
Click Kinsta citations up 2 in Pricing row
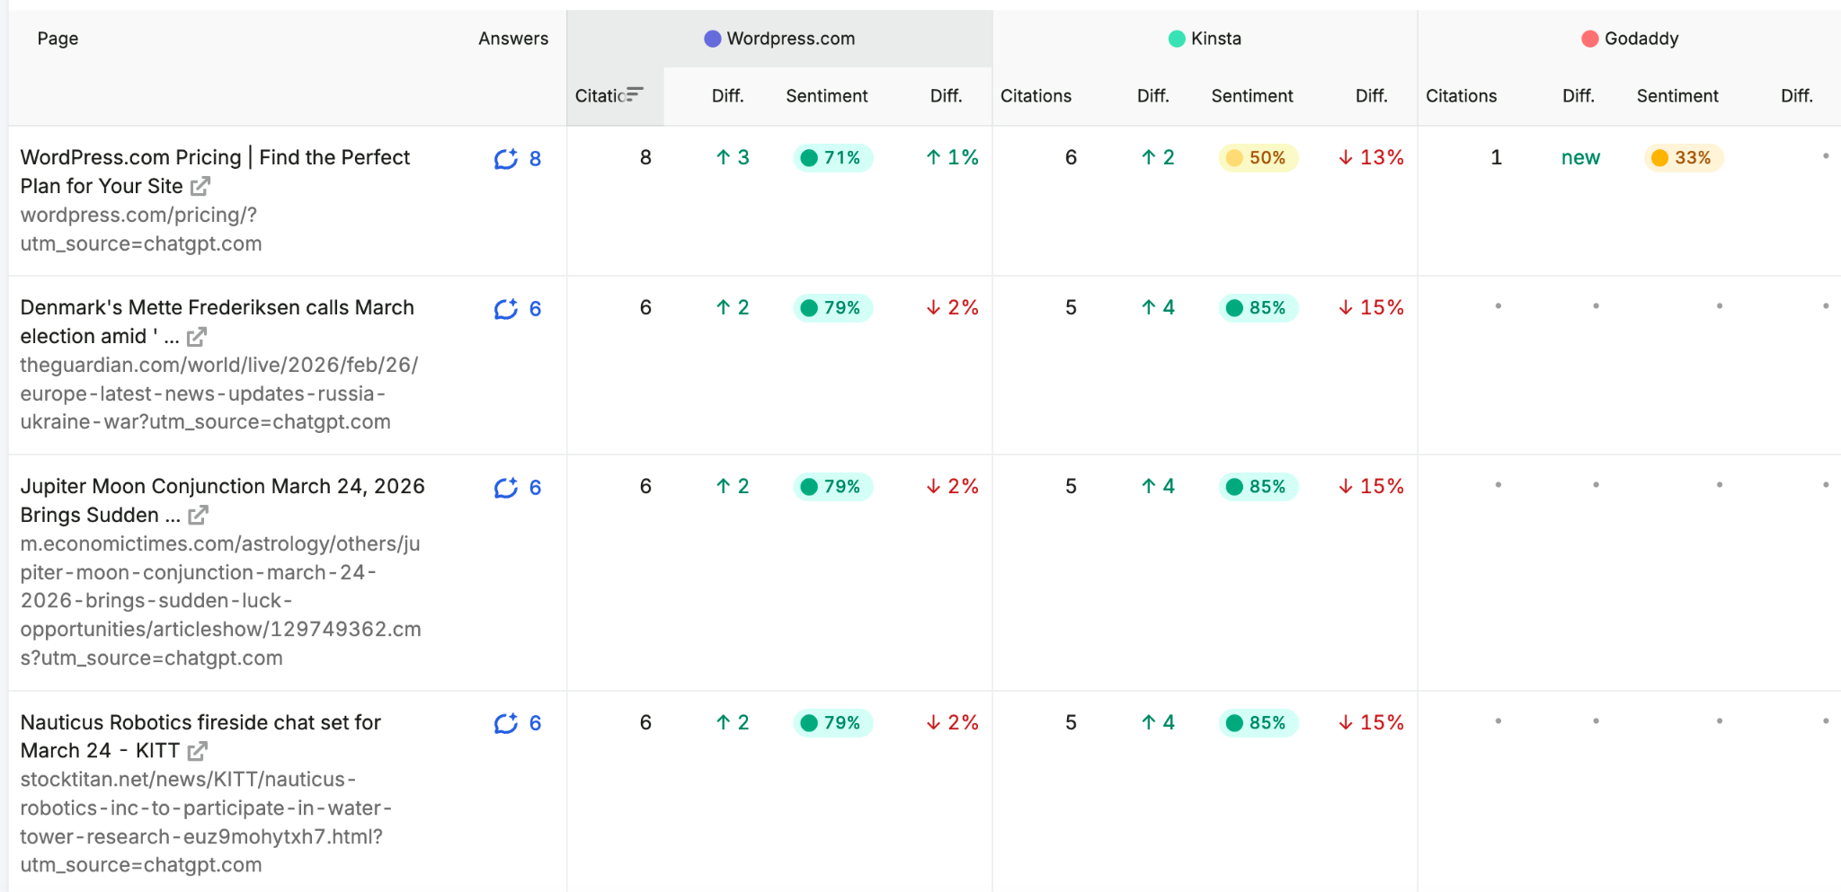click(1158, 158)
